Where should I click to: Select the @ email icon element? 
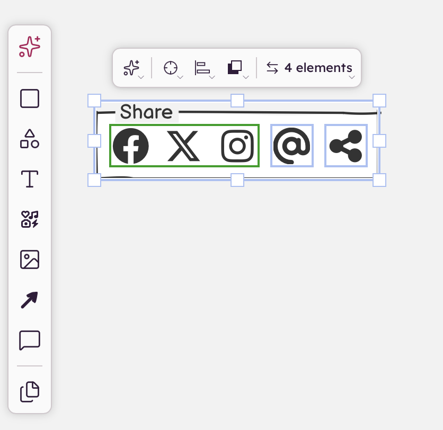[x=292, y=146]
